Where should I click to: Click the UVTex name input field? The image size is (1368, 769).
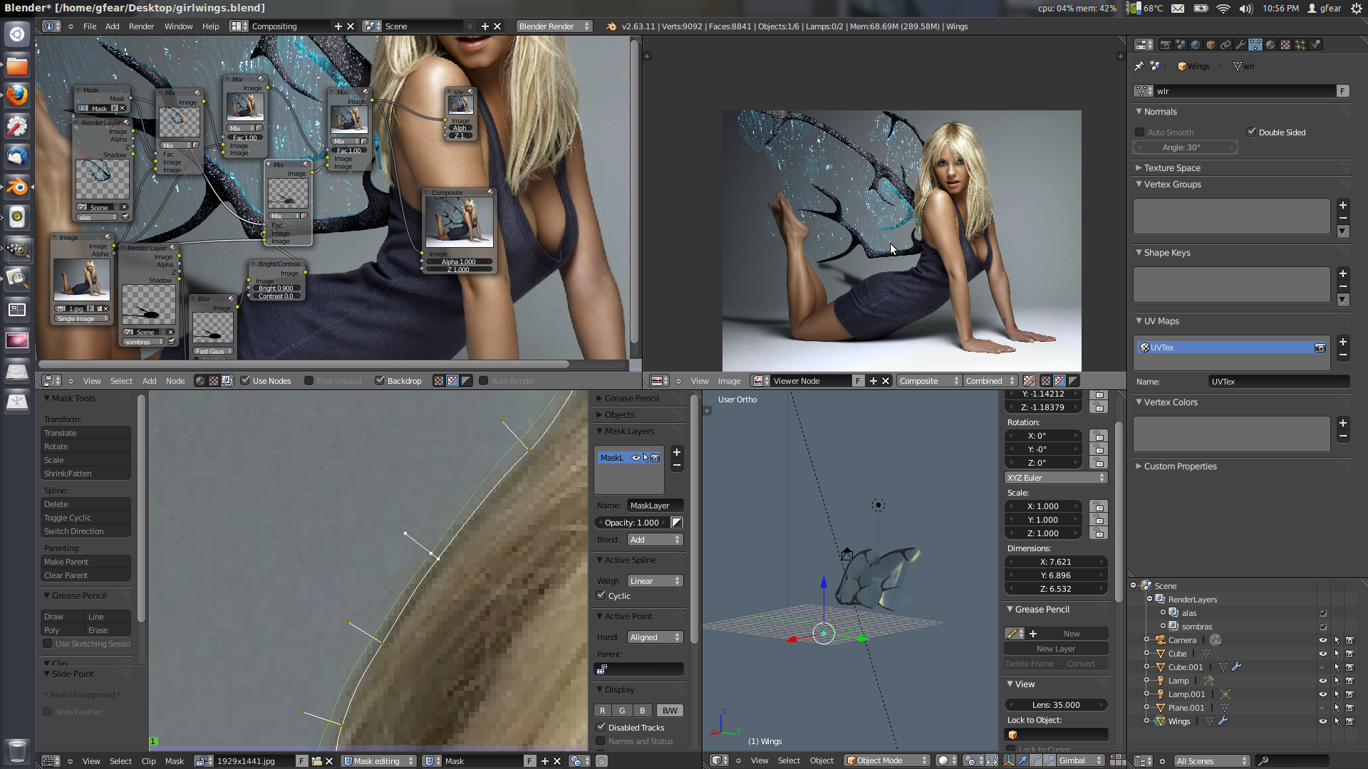tap(1278, 382)
